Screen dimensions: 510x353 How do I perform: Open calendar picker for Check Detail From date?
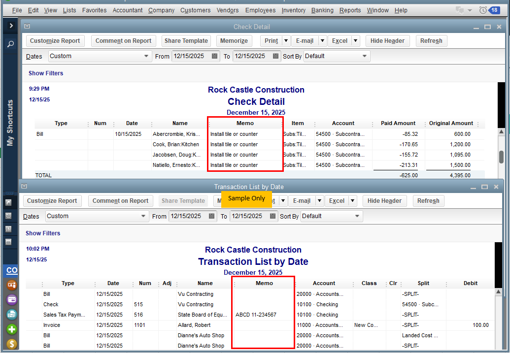[214, 56]
